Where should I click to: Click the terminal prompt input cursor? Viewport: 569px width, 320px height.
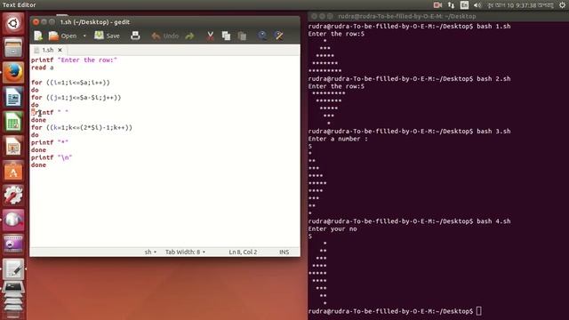click(x=479, y=311)
